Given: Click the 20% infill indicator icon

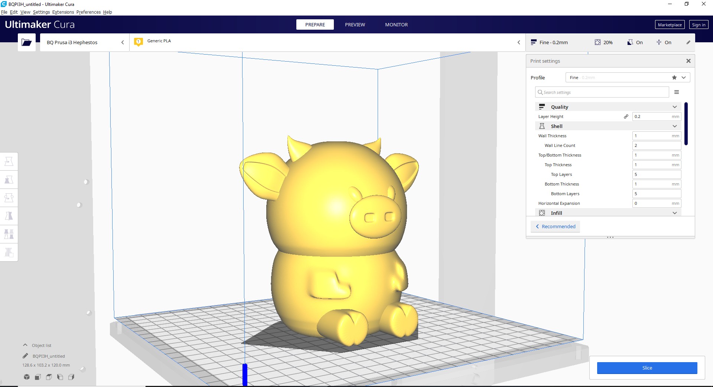Looking at the screenshot, I should pyautogui.click(x=598, y=42).
